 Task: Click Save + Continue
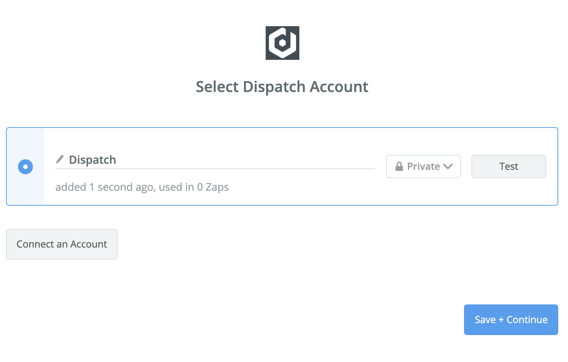pos(511,320)
